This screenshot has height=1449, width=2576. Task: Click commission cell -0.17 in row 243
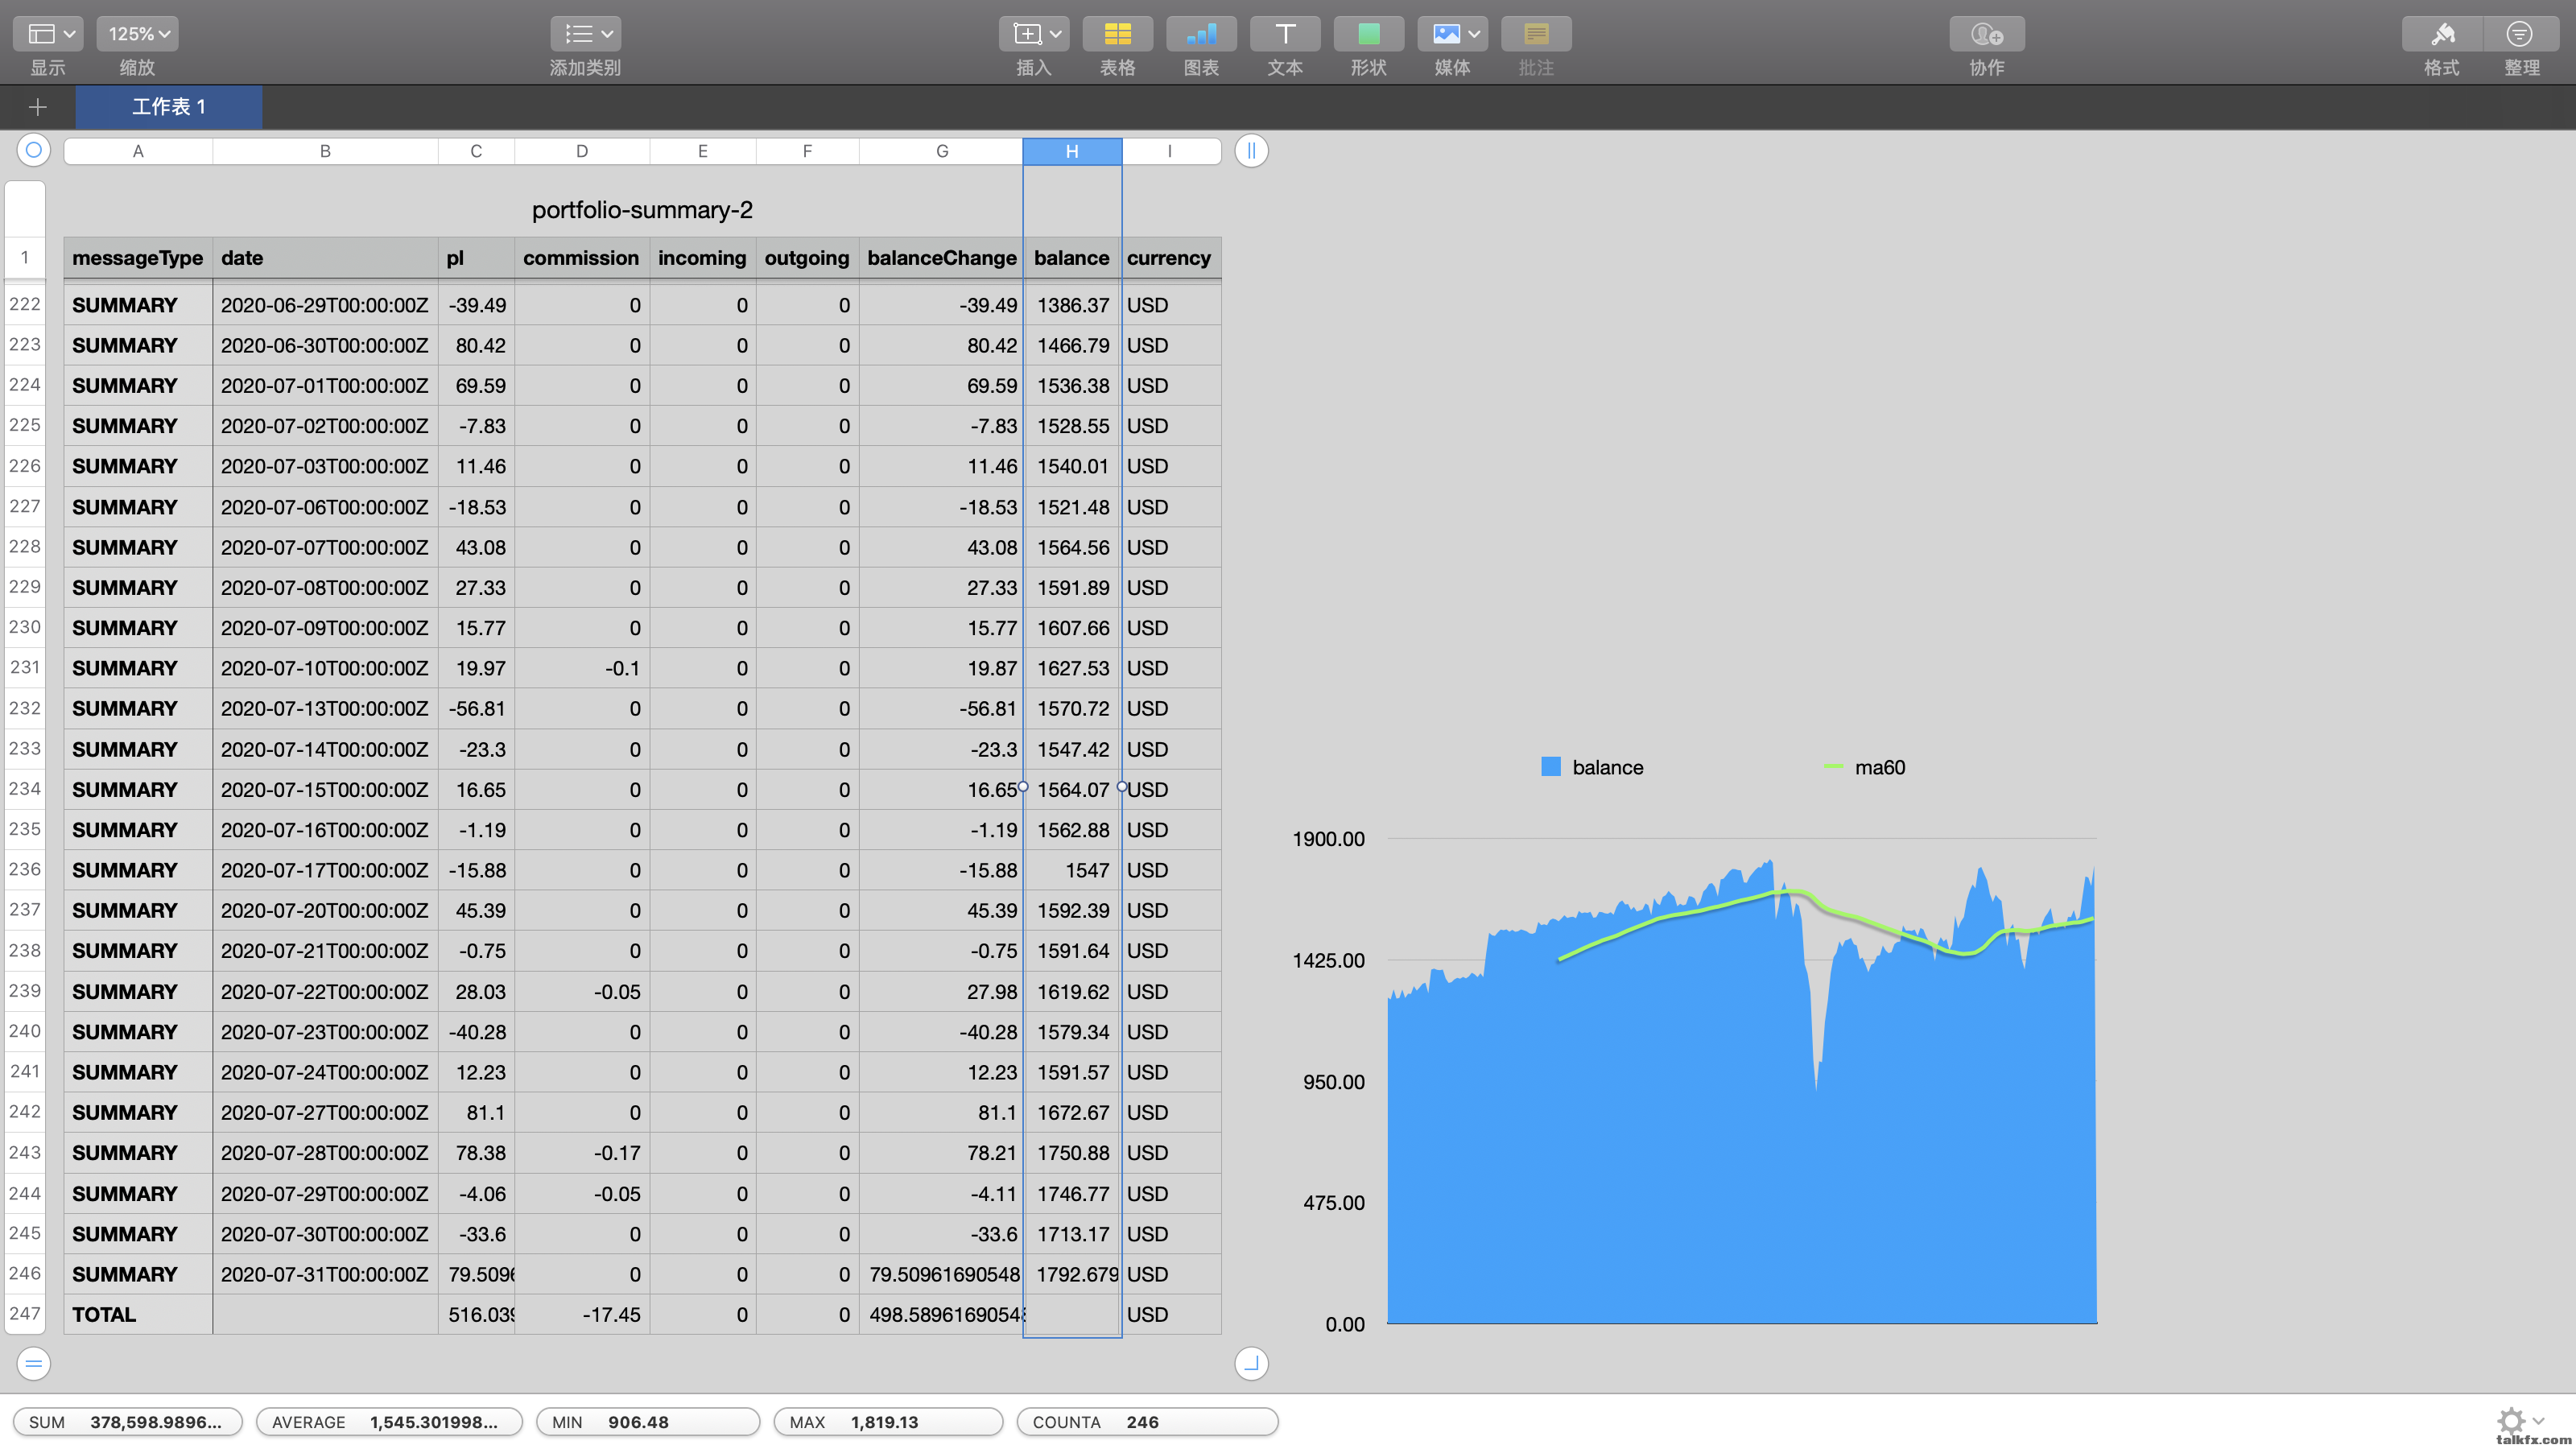click(582, 1153)
